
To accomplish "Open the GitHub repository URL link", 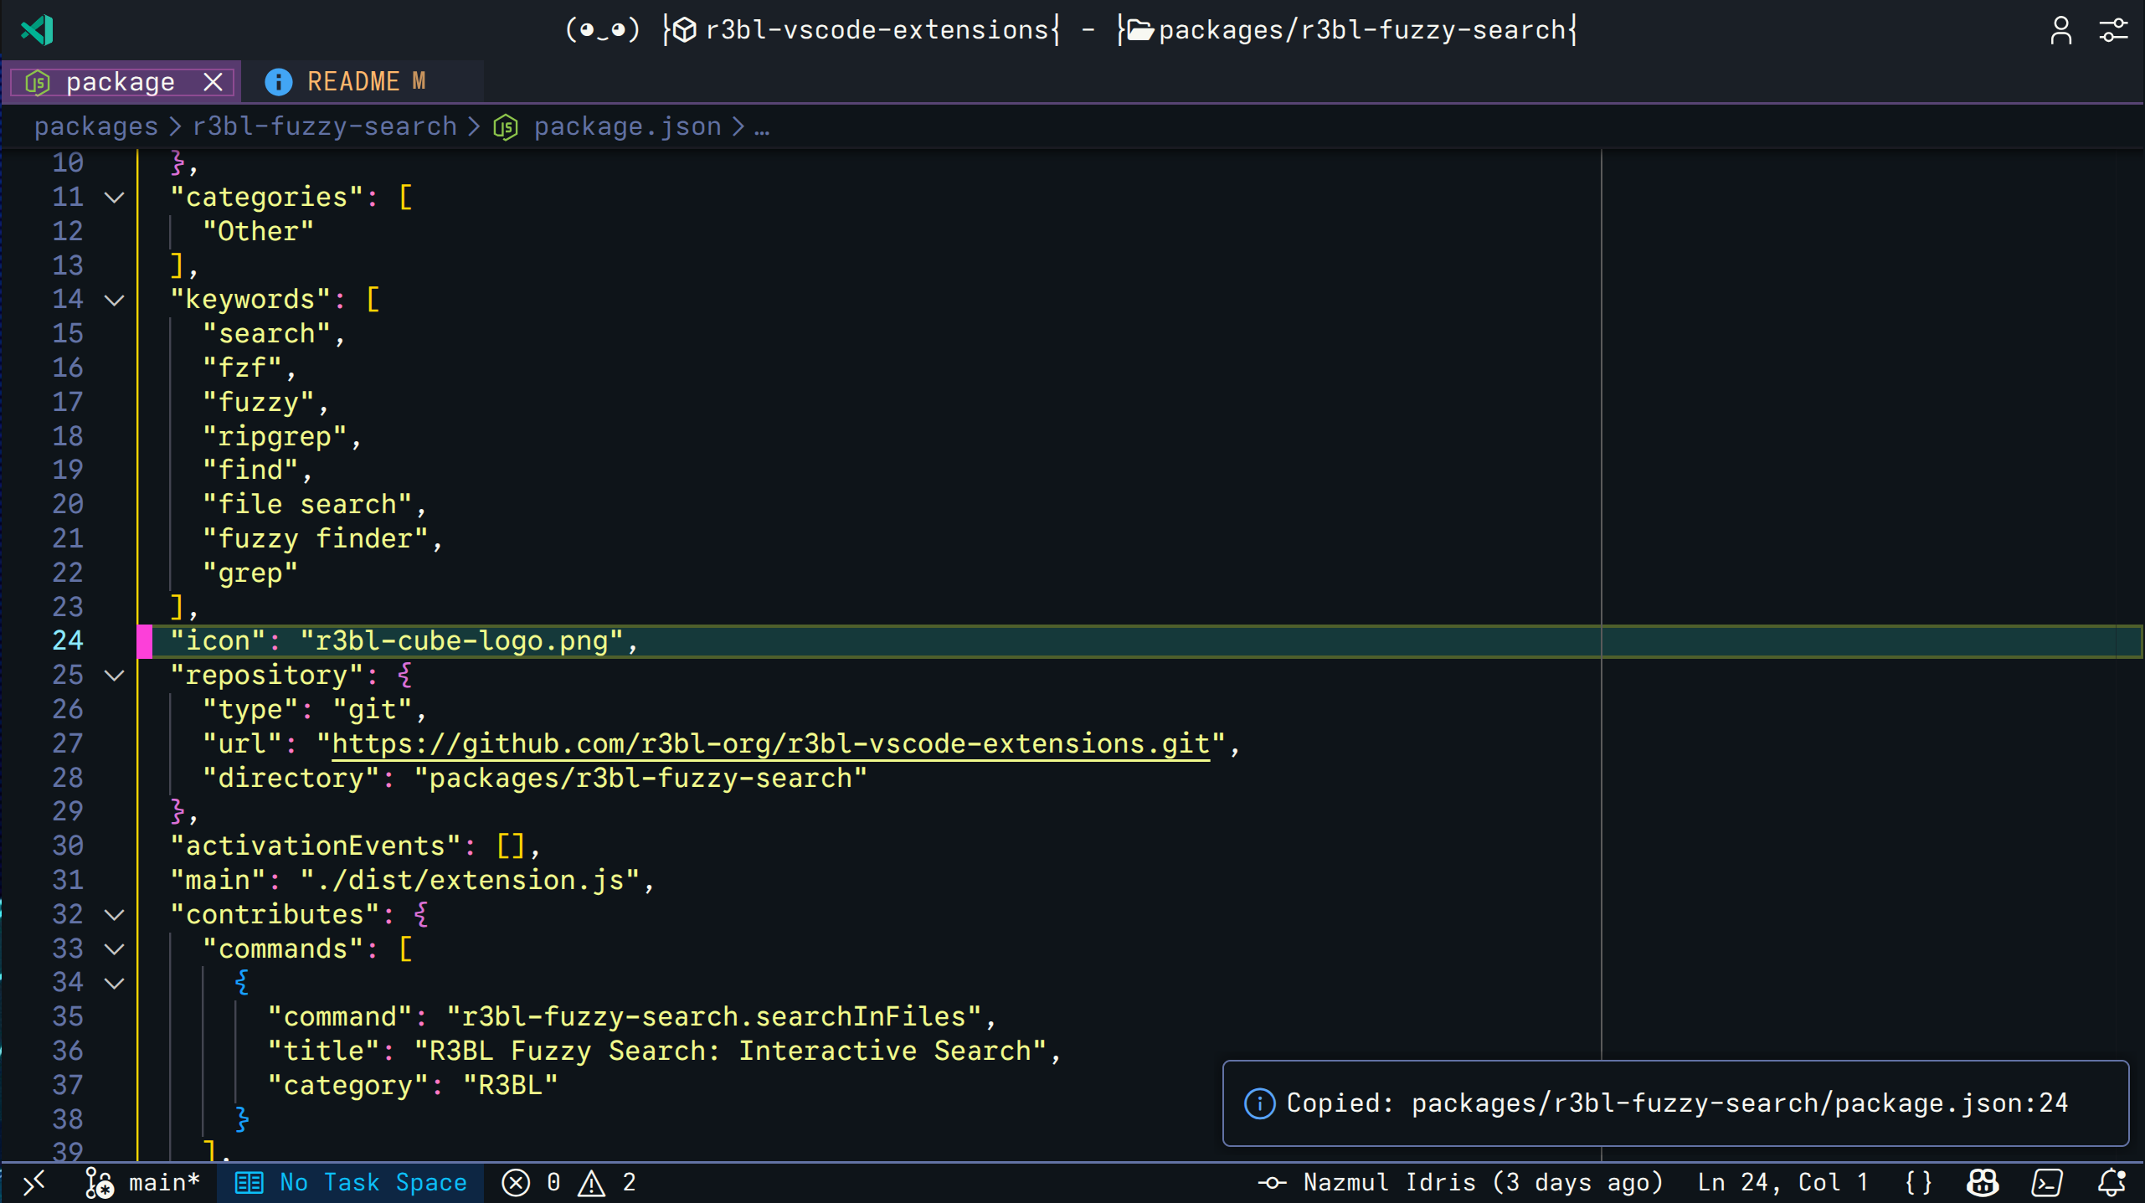I will 770,743.
